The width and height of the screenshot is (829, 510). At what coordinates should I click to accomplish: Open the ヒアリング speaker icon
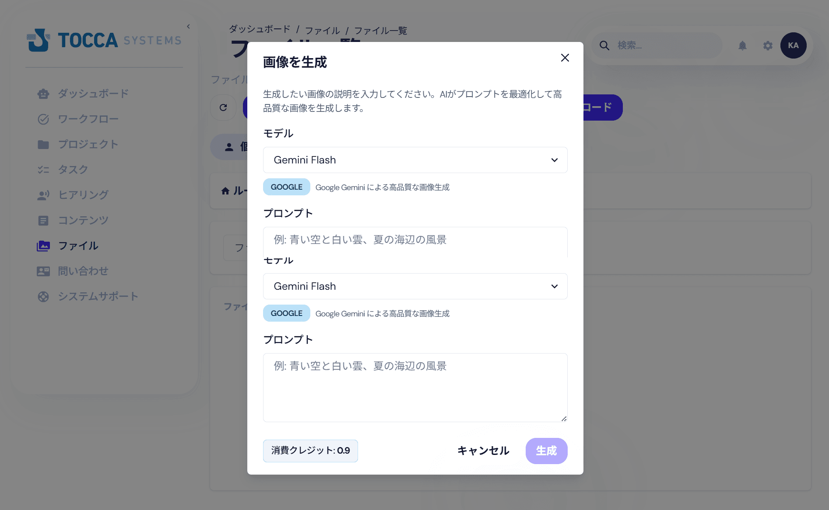(44, 195)
